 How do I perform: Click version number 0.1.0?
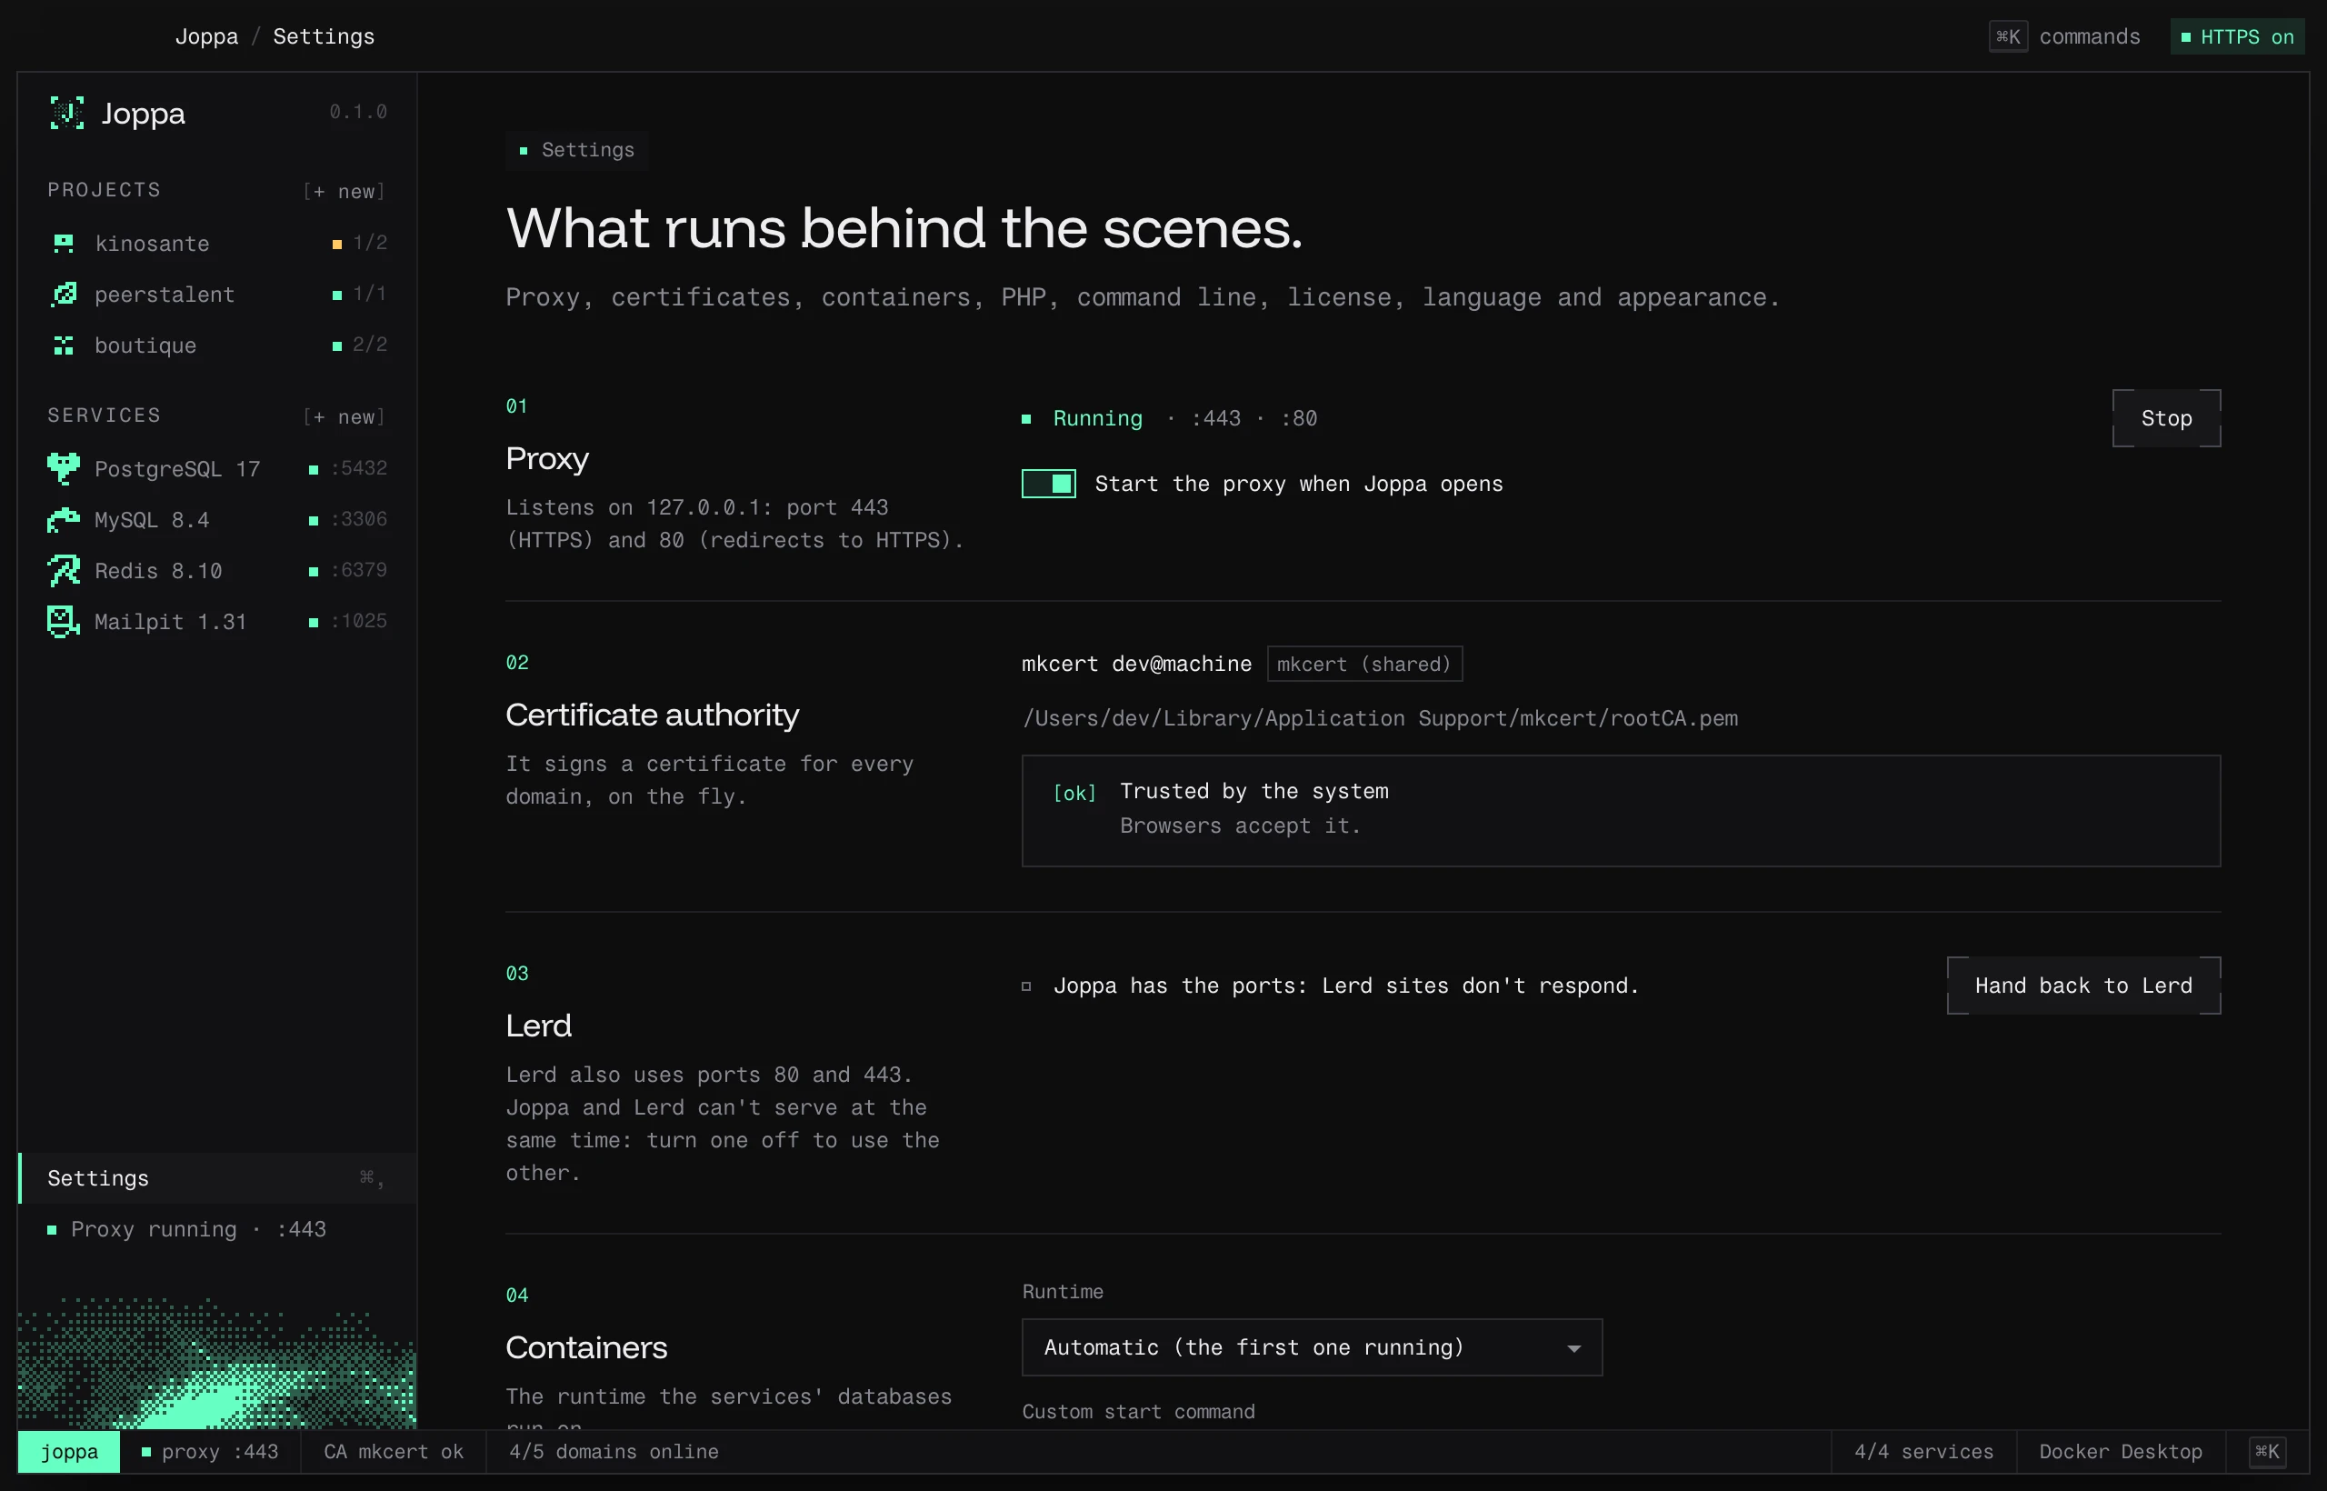[x=358, y=113]
